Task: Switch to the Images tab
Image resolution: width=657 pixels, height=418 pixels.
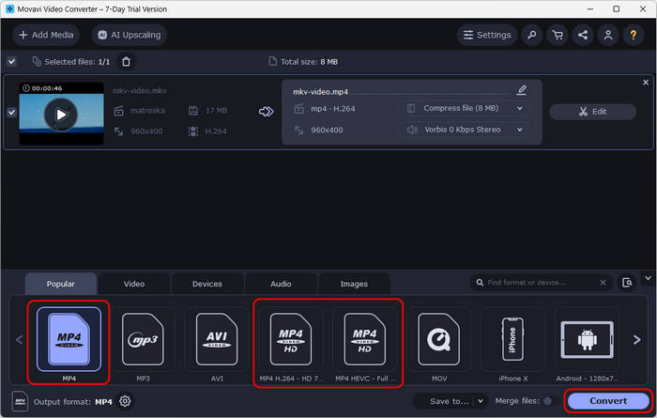Action: 354,284
